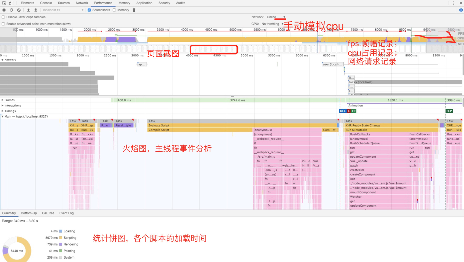464x262 pixels.
Task: Select the Run Microtasks flame bar
Action: click(x=392, y=130)
